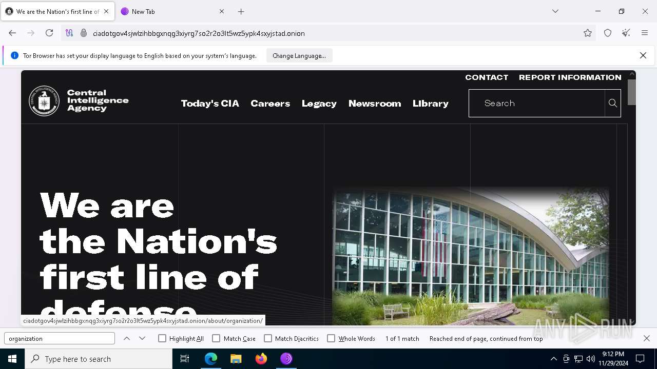
Task: Open the Tor circuit display icon
Action: [x=69, y=33]
